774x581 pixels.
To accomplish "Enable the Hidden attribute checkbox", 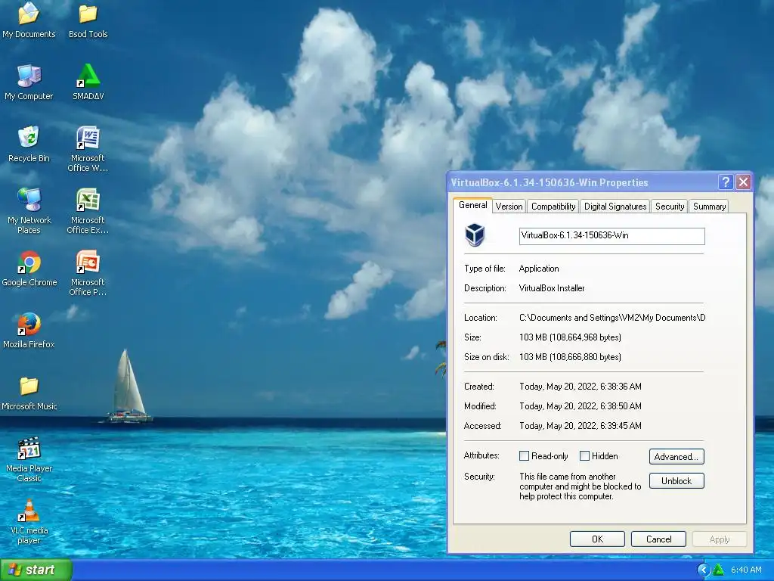I will click(584, 456).
